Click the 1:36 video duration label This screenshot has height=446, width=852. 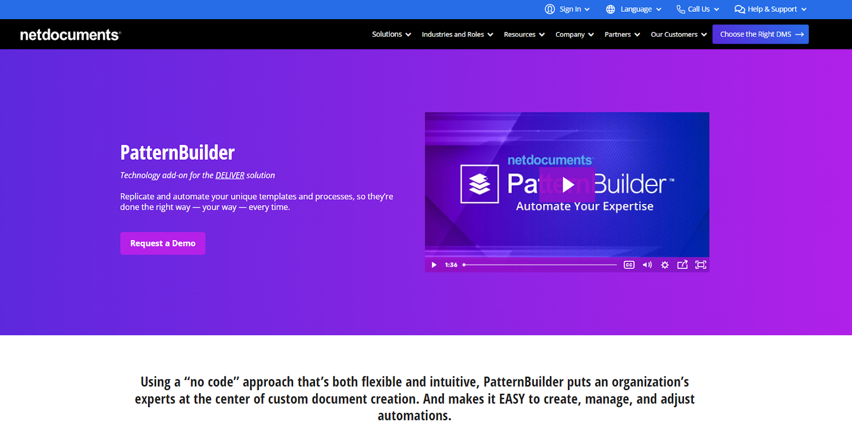(451, 265)
